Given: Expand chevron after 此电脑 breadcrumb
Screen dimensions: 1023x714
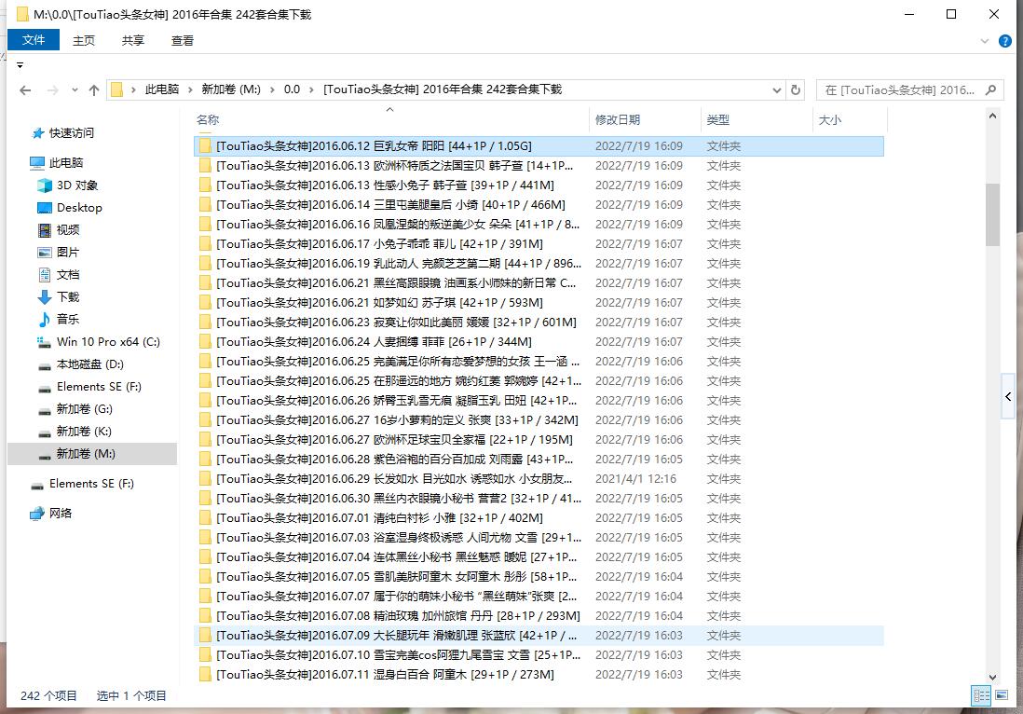Looking at the screenshot, I should pyautogui.click(x=190, y=90).
